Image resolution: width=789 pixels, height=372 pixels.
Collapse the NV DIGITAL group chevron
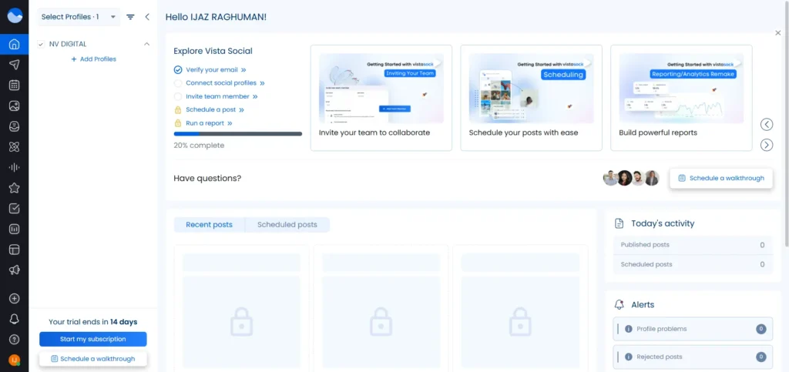coord(146,45)
